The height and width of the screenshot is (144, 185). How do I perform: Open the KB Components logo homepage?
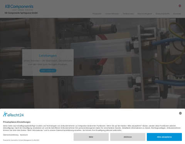point(19,7)
